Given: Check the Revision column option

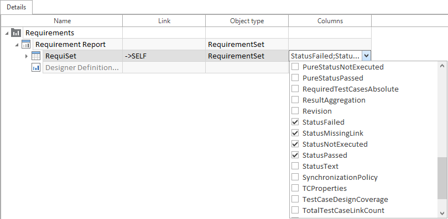Looking at the screenshot, I should (x=295, y=111).
